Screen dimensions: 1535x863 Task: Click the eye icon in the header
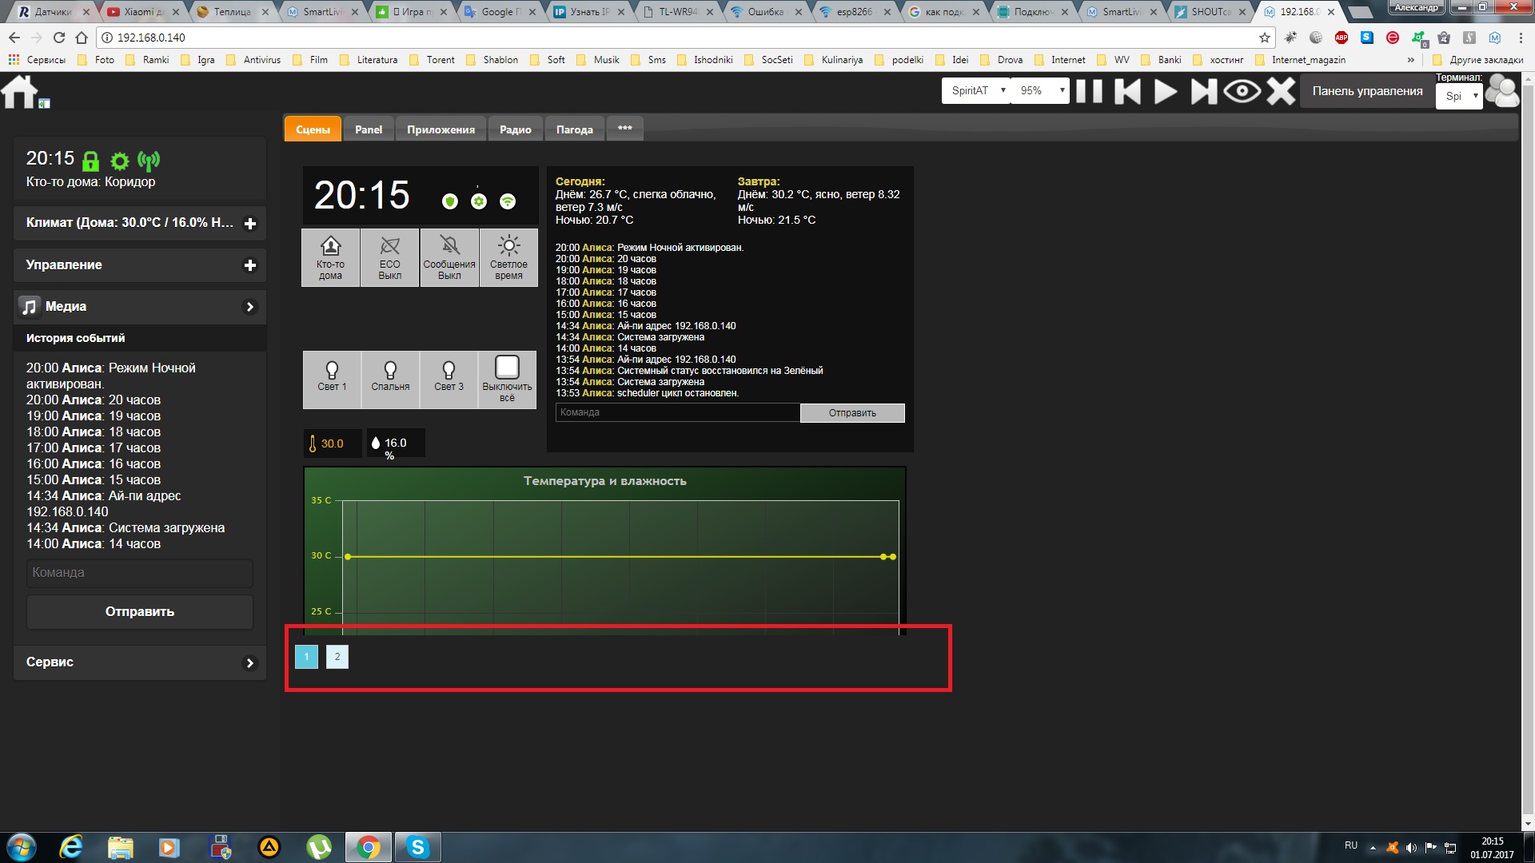[1242, 91]
